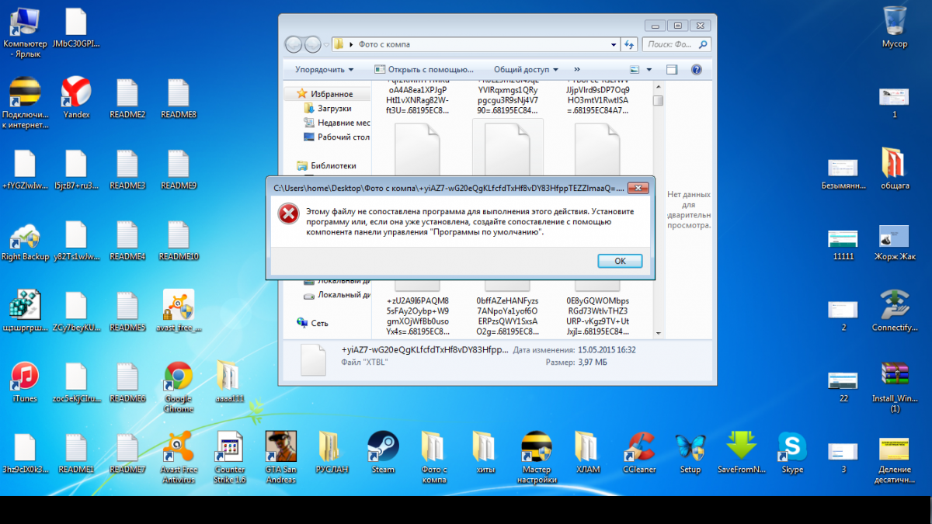This screenshot has height=524, width=932.
Task: Open the Counter Strike 1.6 shortcut
Action: pyautogui.click(x=230, y=447)
